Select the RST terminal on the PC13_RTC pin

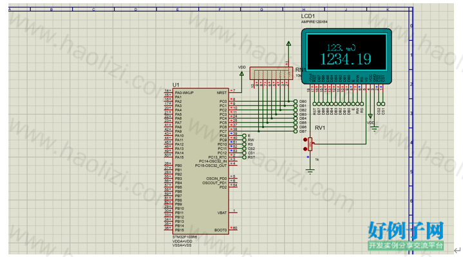[244, 157]
